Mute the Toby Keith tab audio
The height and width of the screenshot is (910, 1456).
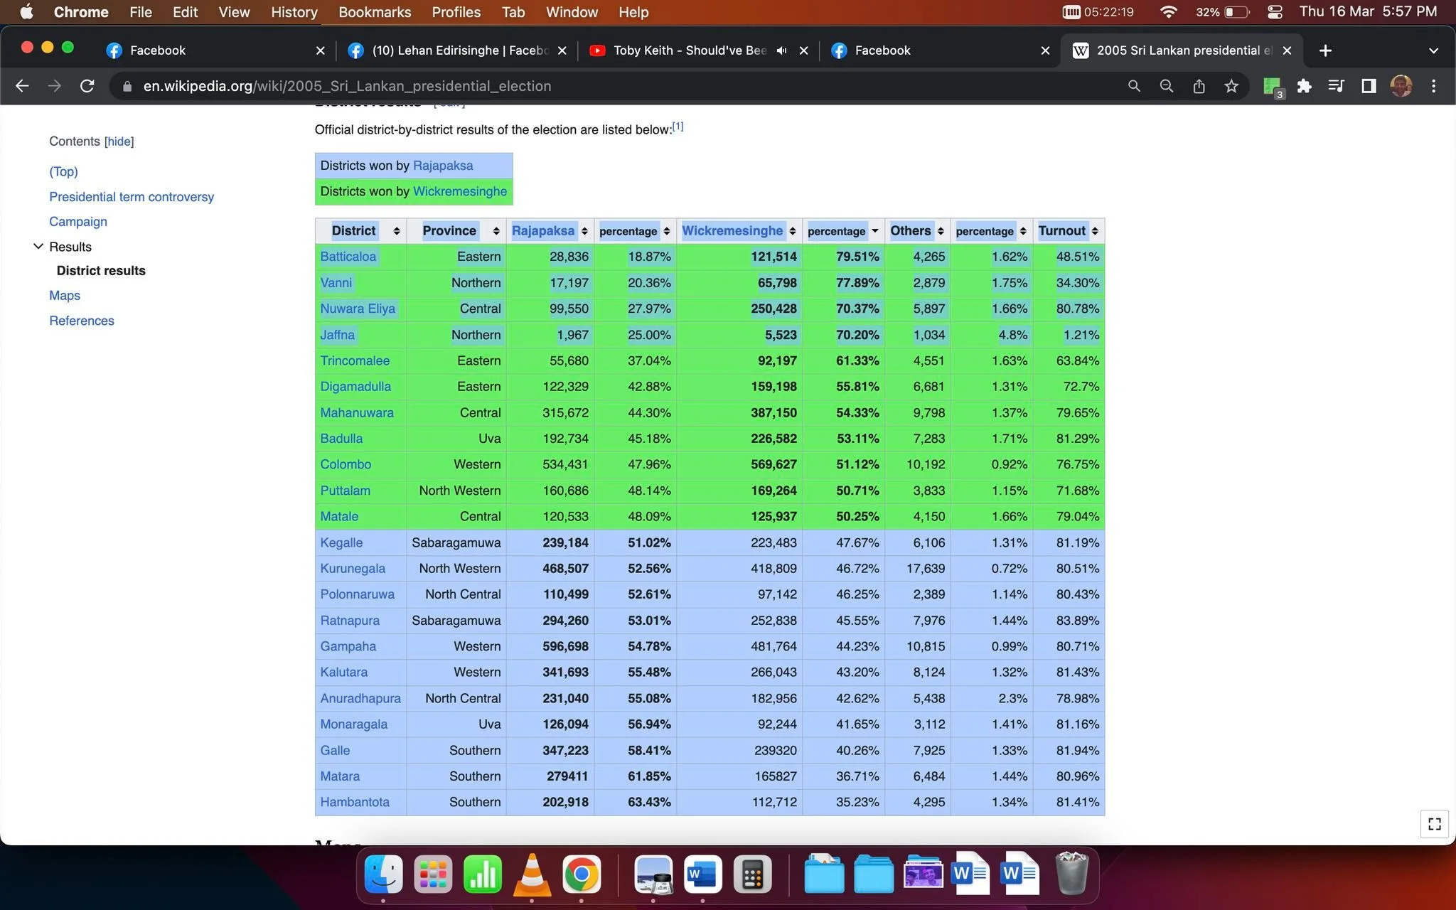781,50
